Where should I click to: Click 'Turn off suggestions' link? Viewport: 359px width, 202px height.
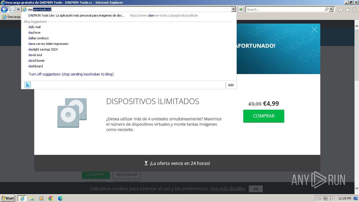tap(71, 74)
